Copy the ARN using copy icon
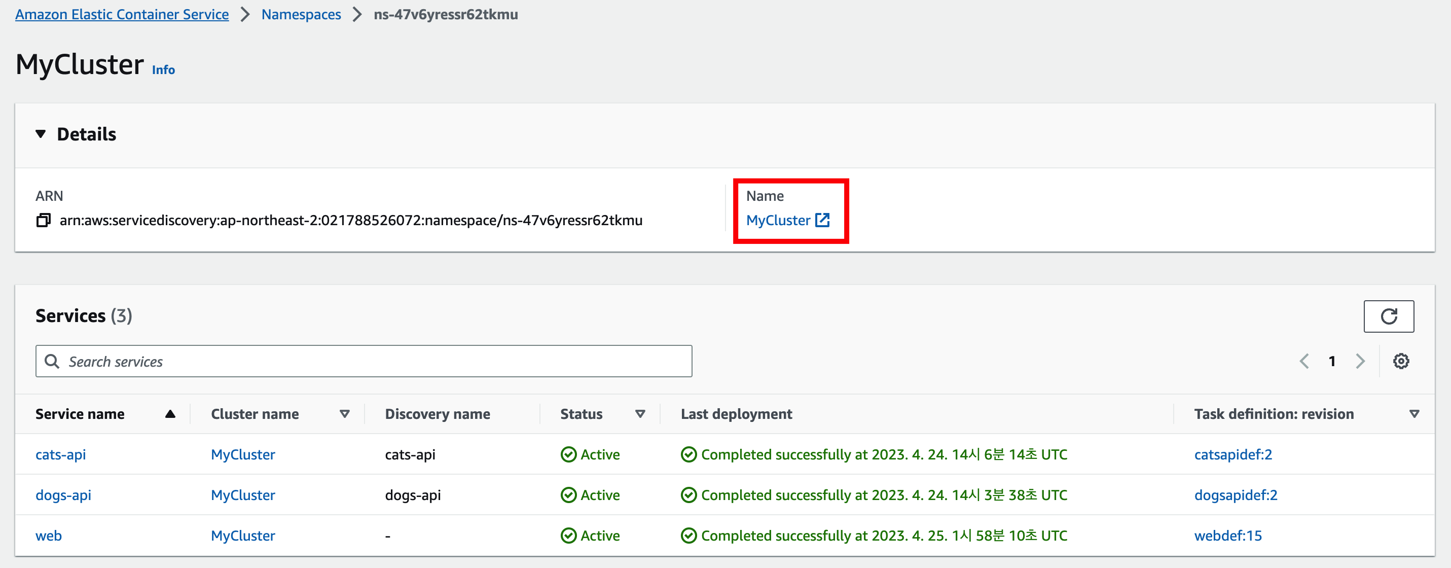This screenshot has width=1451, height=568. click(44, 220)
